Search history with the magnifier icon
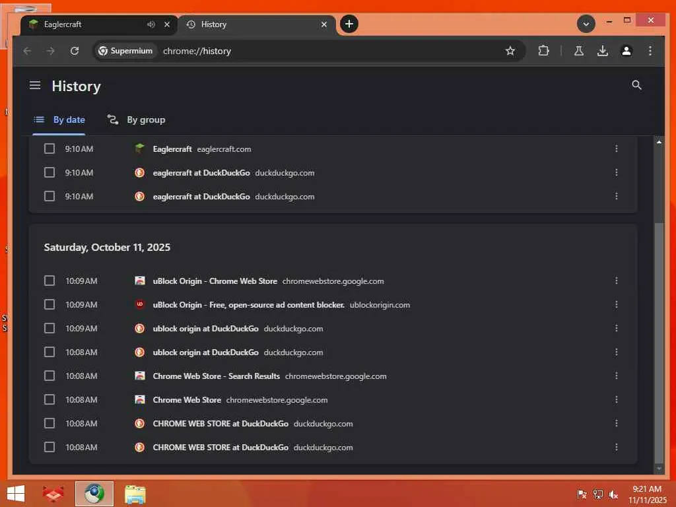The height and width of the screenshot is (507, 676). pos(636,85)
